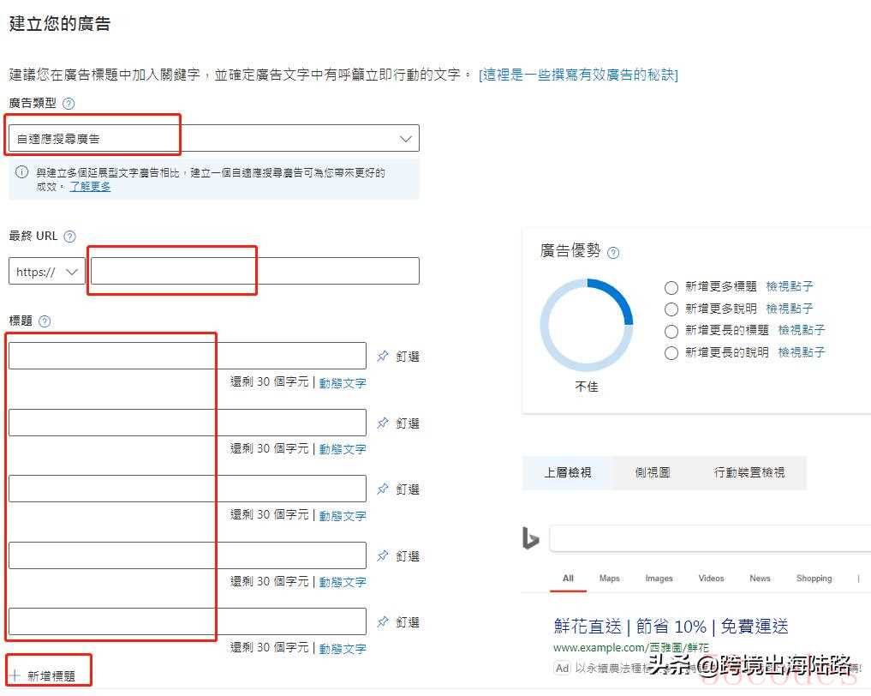This screenshot has height=696, width=871.
Task: Click help icon next to 標題 label
Action: [x=45, y=321]
